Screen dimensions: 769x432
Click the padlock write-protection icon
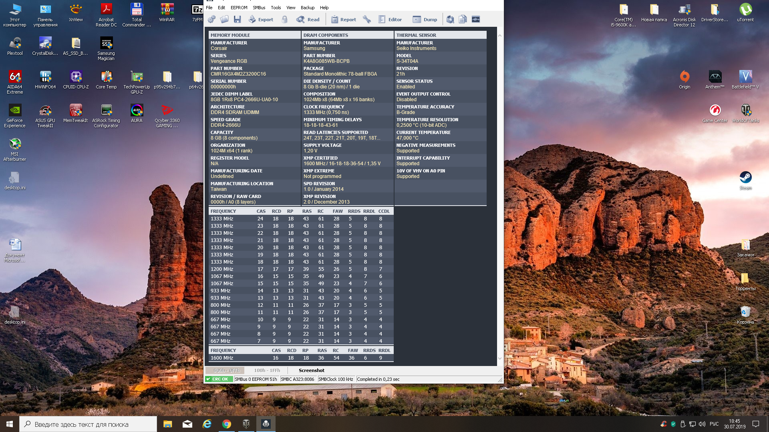284,19
